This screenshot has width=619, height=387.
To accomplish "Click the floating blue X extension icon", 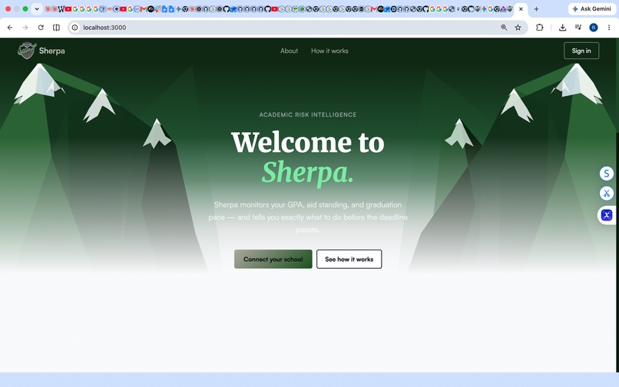I will tap(607, 215).
